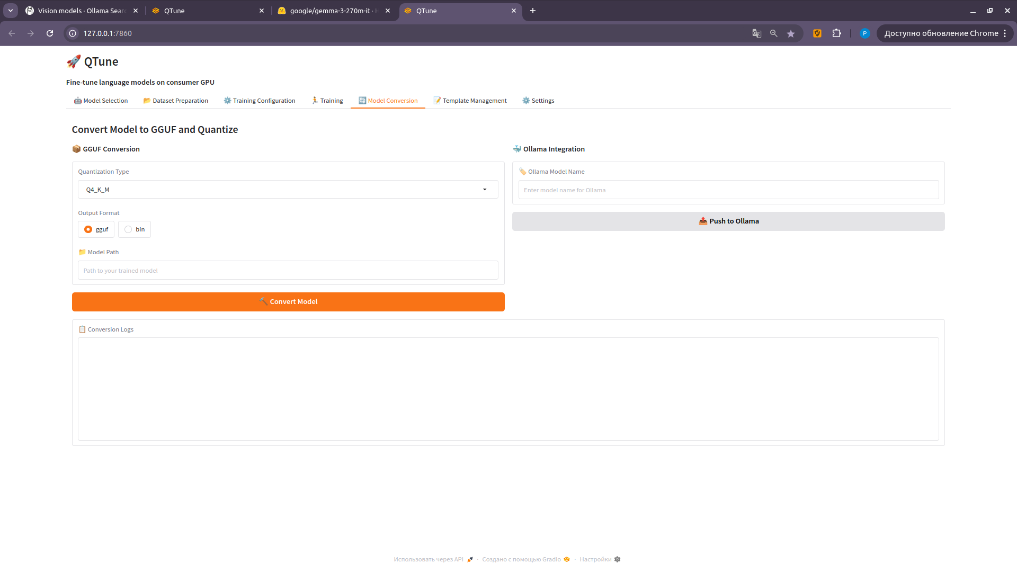The width and height of the screenshot is (1017, 572).
Task: Click the Convert Model button
Action: click(288, 302)
